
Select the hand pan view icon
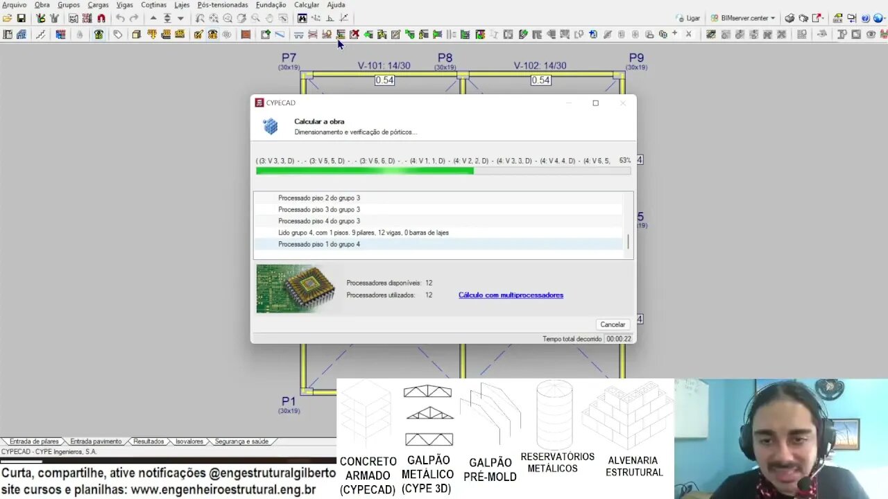[269, 19]
